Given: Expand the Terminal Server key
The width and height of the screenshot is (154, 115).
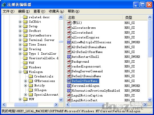Looking at the screenshot, I should pyautogui.click(x=20, y=40).
